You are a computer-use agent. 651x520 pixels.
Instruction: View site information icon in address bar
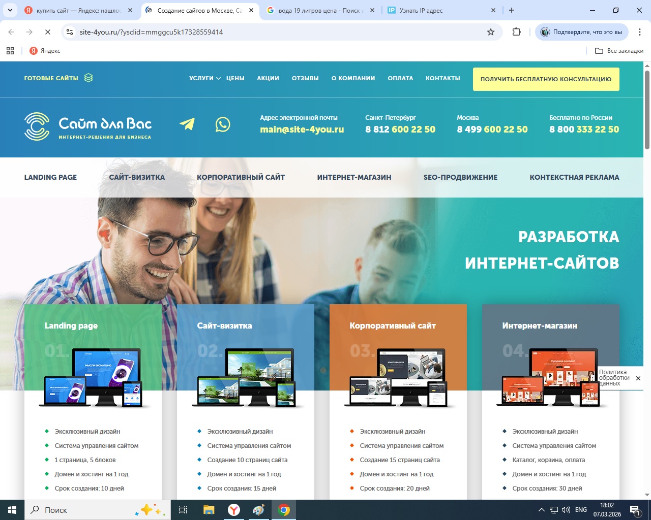(x=70, y=32)
